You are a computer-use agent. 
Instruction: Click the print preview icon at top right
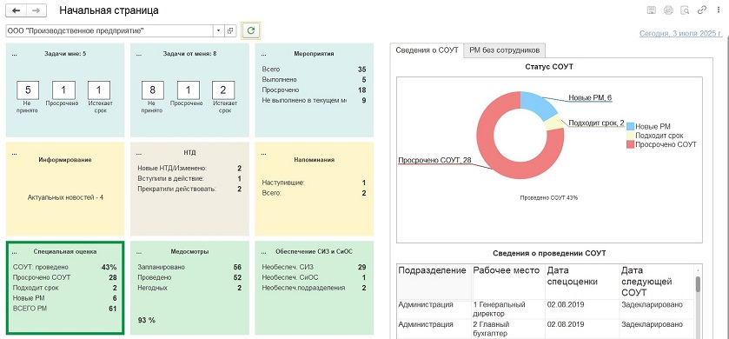click(685, 10)
